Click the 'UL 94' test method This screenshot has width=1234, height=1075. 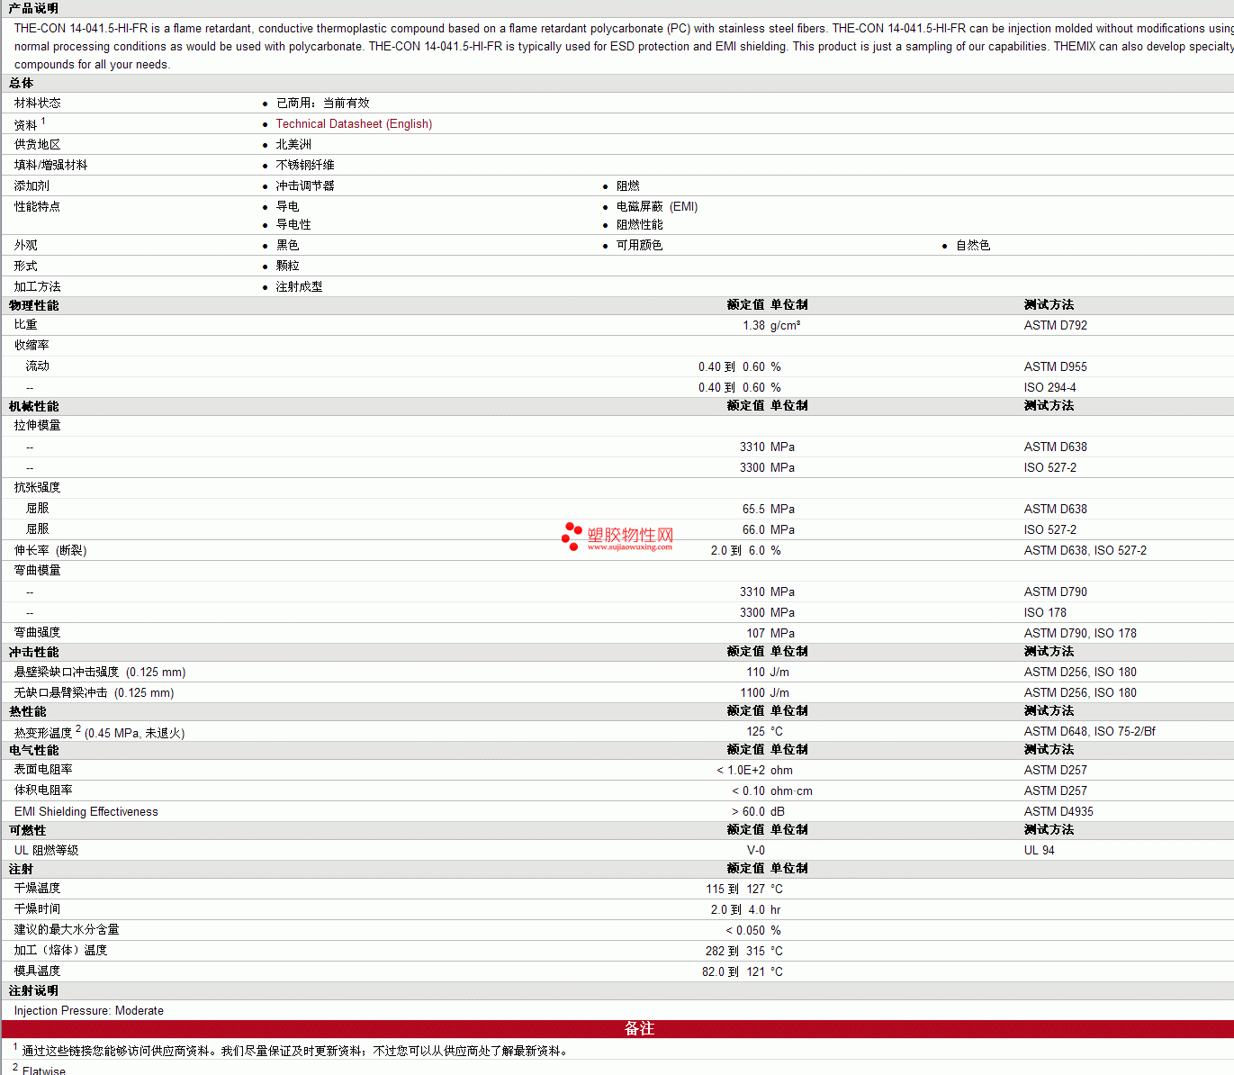coord(1040,851)
